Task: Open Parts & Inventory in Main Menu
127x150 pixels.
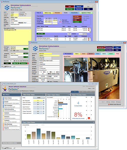Action: pyautogui.click(x=11, y=110)
